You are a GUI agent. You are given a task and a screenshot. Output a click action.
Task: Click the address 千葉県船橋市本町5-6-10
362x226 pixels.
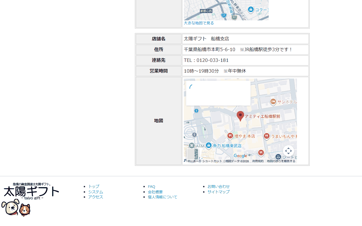click(x=210, y=49)
